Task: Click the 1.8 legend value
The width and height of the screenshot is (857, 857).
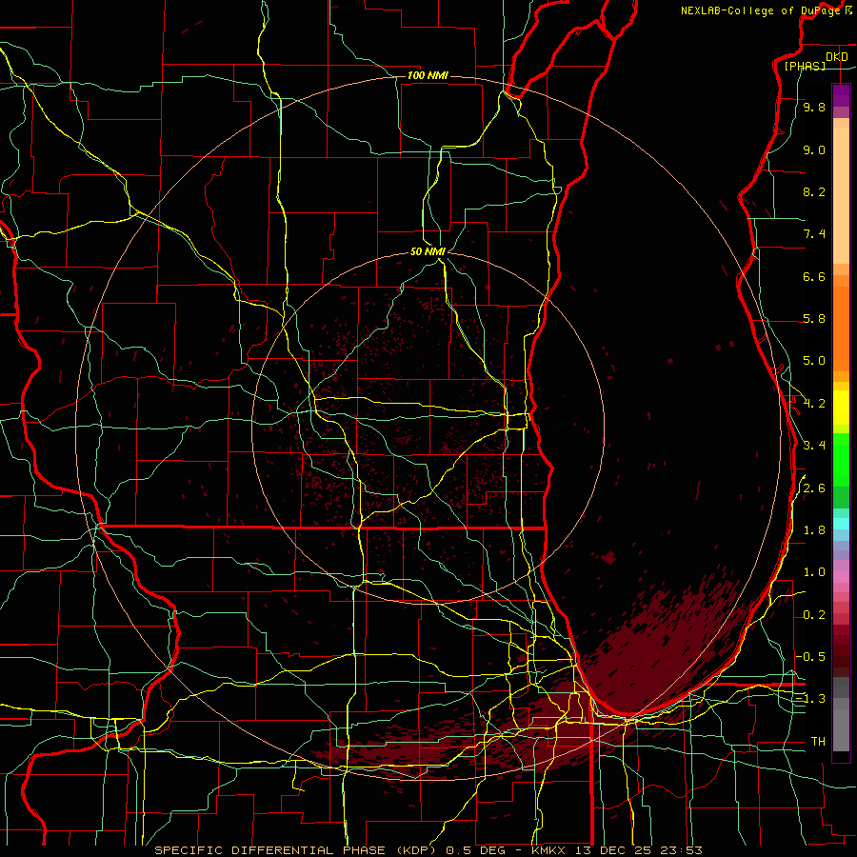Action: [x=814, y=530]
